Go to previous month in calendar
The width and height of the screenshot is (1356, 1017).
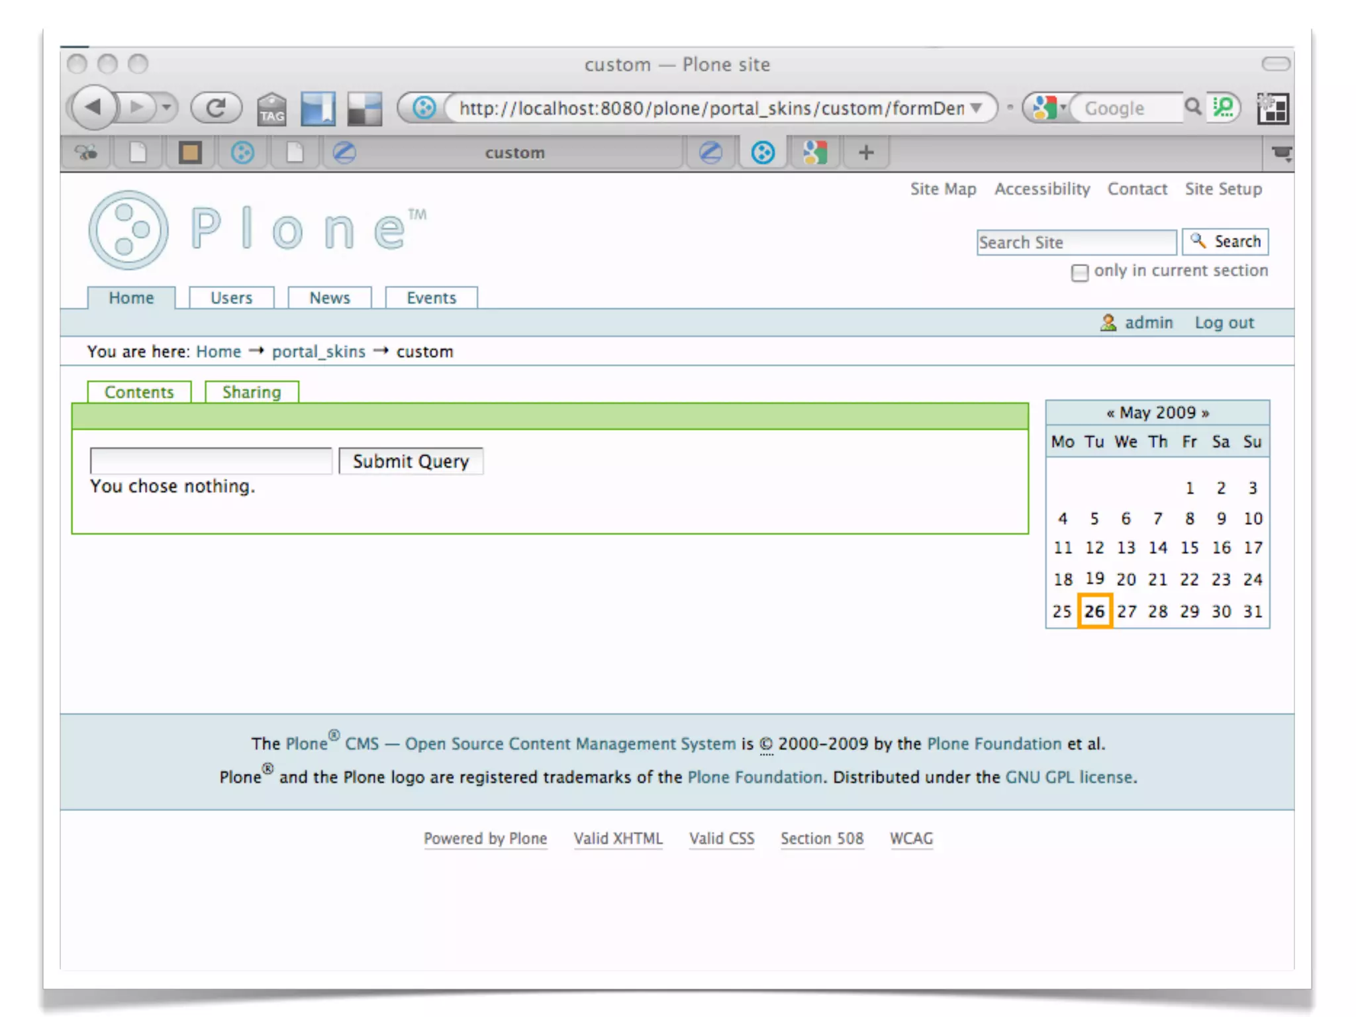1110,413
